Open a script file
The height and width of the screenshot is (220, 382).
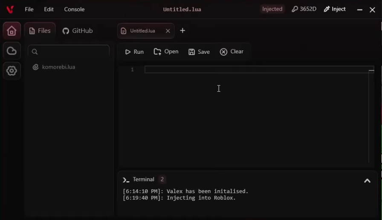click(x=166, y=52)
